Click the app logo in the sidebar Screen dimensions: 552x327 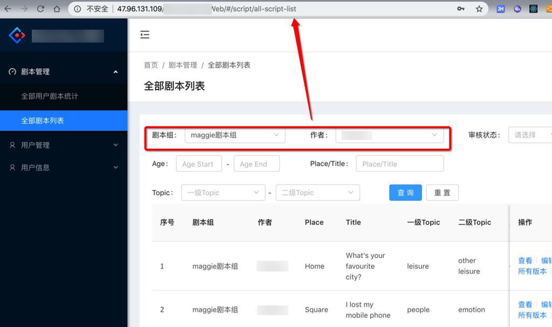tap(17, 36)
